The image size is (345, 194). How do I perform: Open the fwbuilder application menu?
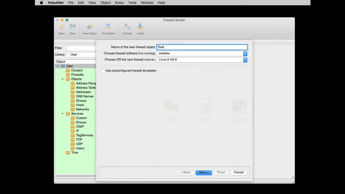tap(56, 3)
